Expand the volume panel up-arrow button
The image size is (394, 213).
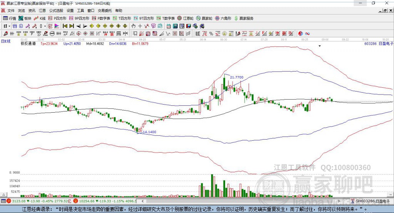pyautogui.click(x=4, y=195)
